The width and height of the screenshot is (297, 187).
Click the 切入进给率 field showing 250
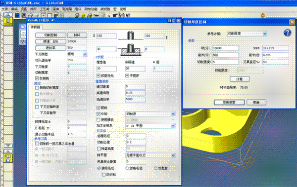[77, 60]
